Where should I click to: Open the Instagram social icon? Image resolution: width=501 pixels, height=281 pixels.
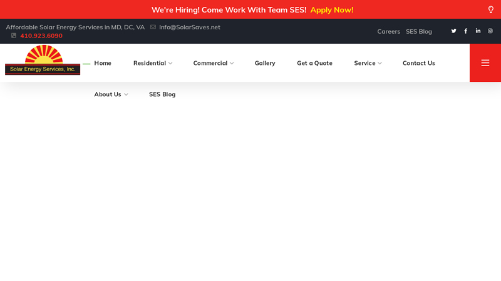pos(490,31)
